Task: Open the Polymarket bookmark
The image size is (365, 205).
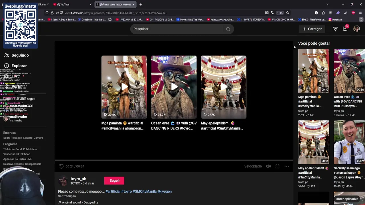Action: click(x=190, y=20)
